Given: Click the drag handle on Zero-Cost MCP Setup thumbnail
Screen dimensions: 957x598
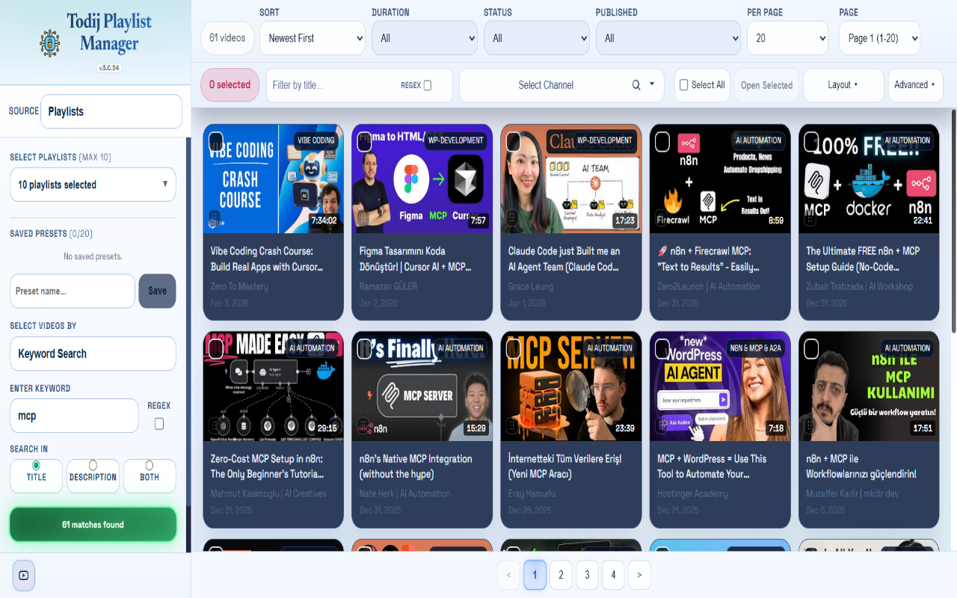Looking at the screenshot, I should tap(215, 425).
